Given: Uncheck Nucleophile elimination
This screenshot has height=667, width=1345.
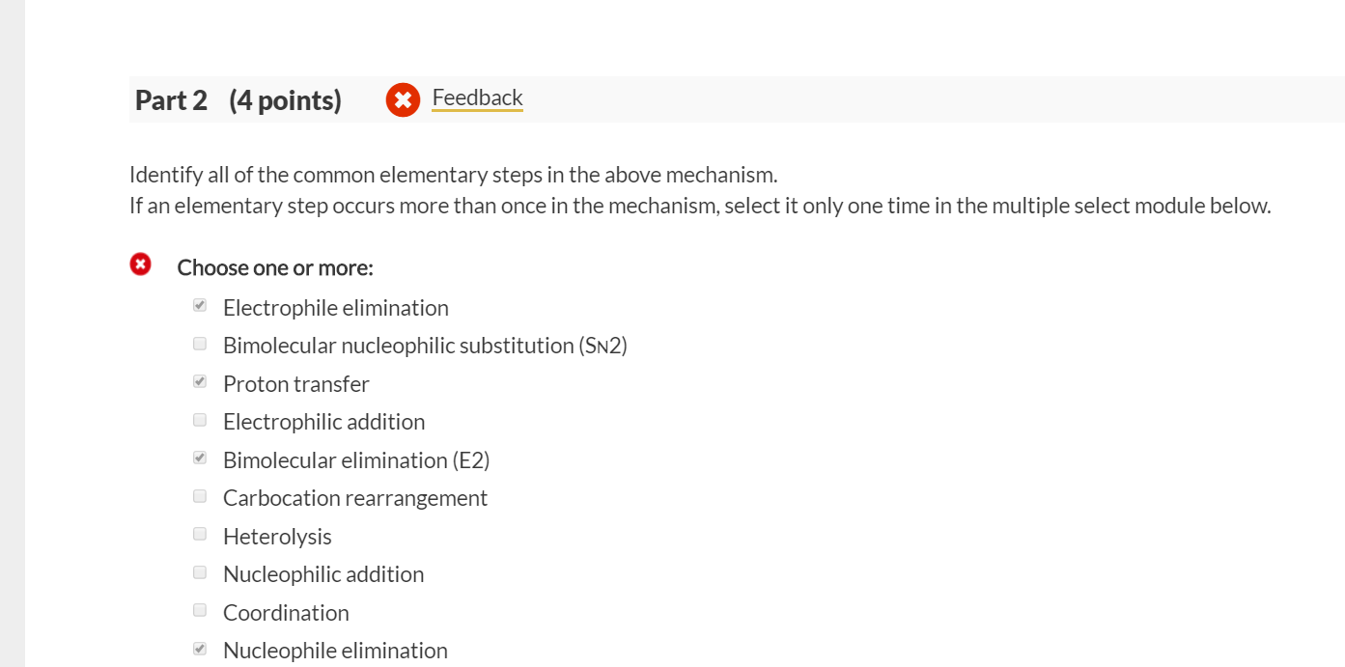Looking at the screenshot, I should [x=199, y=647].
